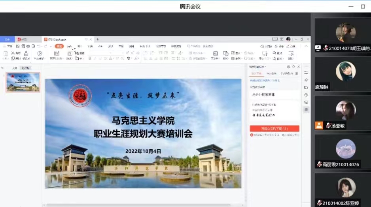Click the blue link in font panel
The height and width of the screenshot is (207, 371).
coord(266,80)
